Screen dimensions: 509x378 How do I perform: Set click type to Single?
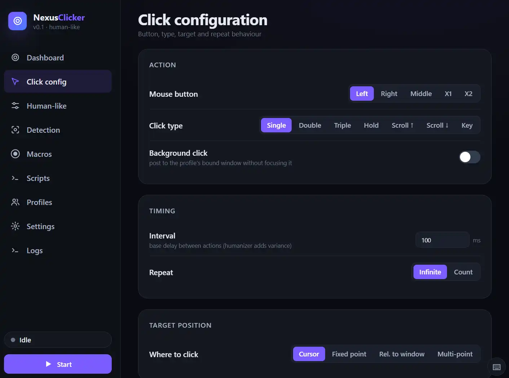[x=276, y=125]
